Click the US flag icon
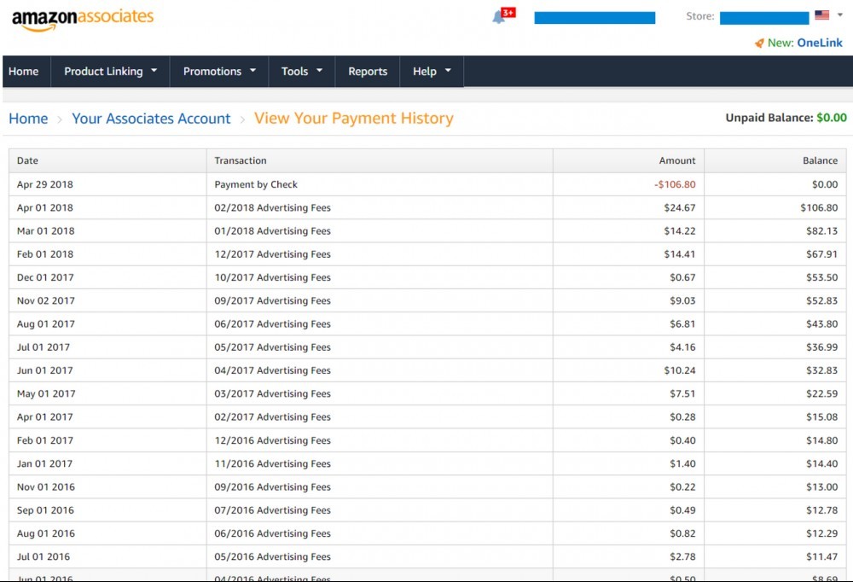This screenshot has height=582, width=853. [x=822, y=15]
